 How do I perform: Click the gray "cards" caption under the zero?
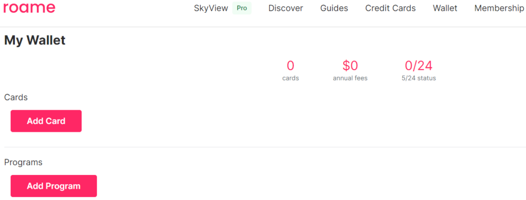(x=291, y=78)
